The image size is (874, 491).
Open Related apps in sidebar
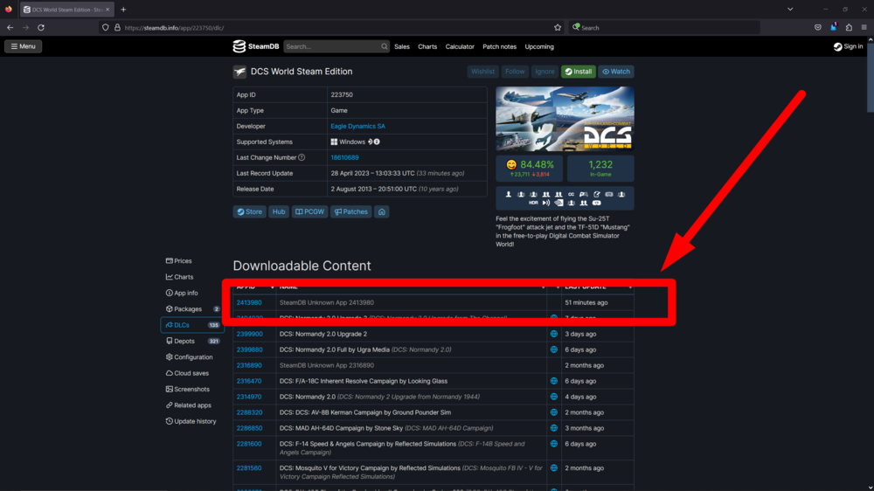click(x=189, y=405)
